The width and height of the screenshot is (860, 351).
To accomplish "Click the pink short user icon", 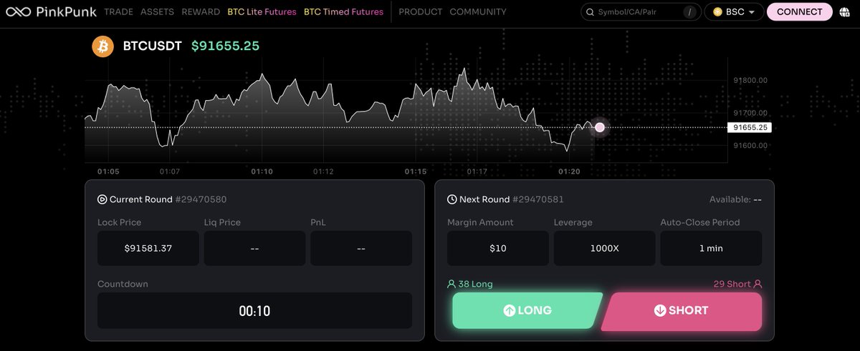I will click(758, 284).
